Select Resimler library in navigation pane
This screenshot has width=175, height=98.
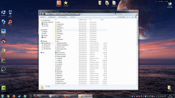click(x=45, y=35)
